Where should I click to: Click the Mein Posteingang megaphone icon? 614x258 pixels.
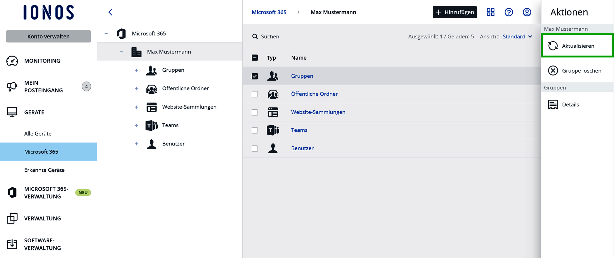(x=12, y=87)
